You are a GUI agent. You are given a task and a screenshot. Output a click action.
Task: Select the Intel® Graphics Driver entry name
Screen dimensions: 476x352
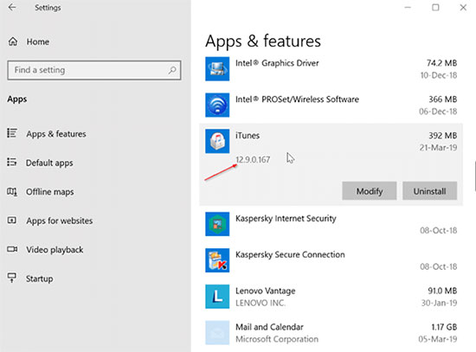[277, 63]
